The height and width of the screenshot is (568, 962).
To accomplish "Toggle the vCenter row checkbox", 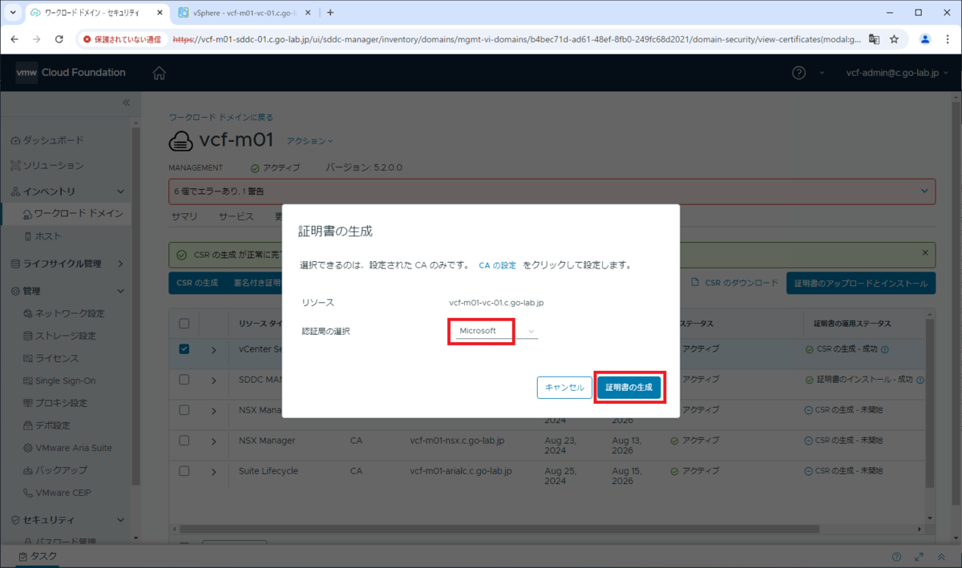I will click(184, 349).
